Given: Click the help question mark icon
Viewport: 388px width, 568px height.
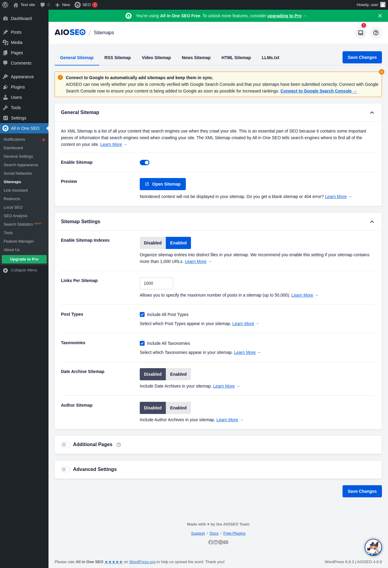Looking at the screenshot, I should (x=376, y=33).
